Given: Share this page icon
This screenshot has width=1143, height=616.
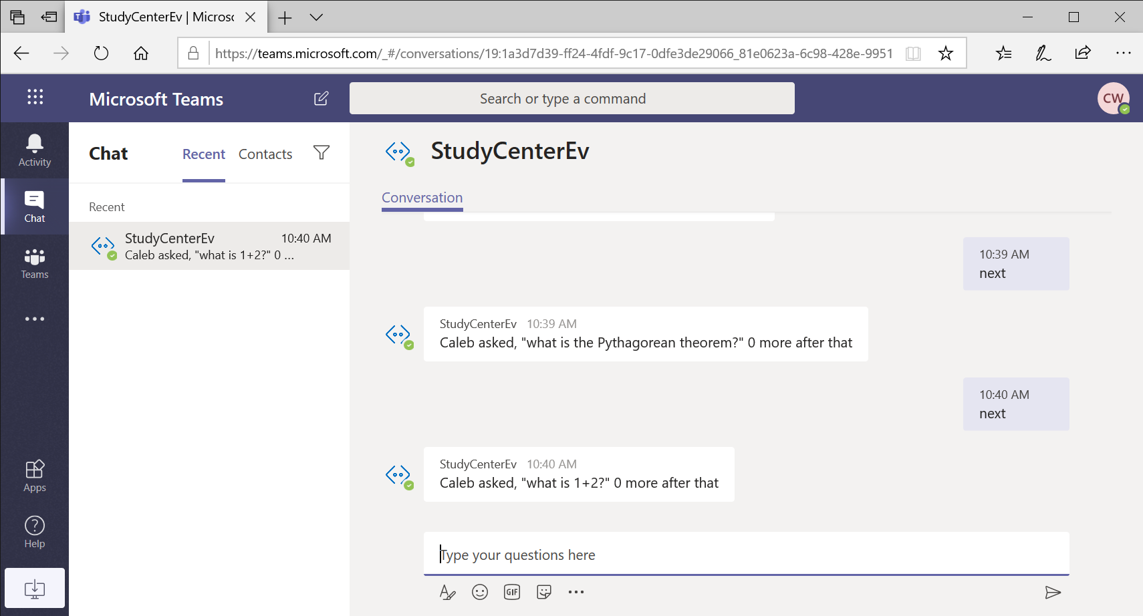Looking at the screenshot, I should click(1083, 53).
